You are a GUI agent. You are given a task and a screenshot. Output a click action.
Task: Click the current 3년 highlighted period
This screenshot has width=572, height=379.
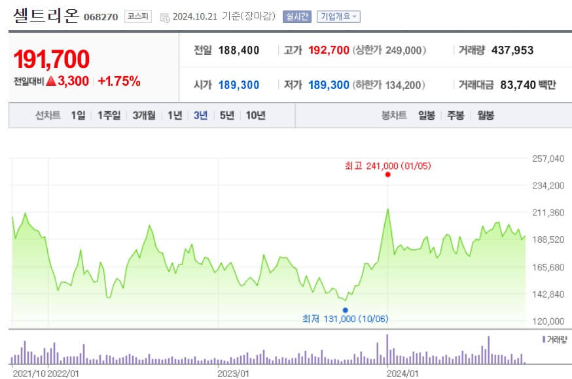point(200,115)
